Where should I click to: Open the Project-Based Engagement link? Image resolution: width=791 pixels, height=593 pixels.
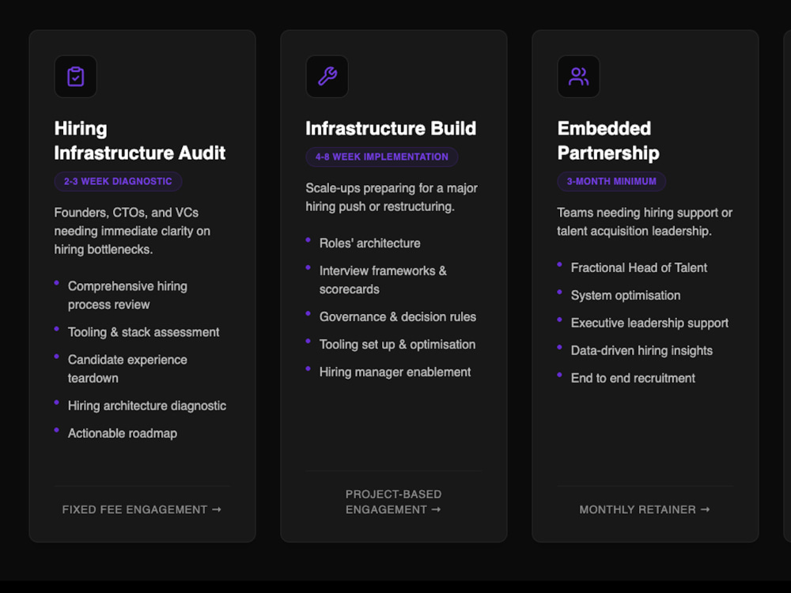click(393, 502)
